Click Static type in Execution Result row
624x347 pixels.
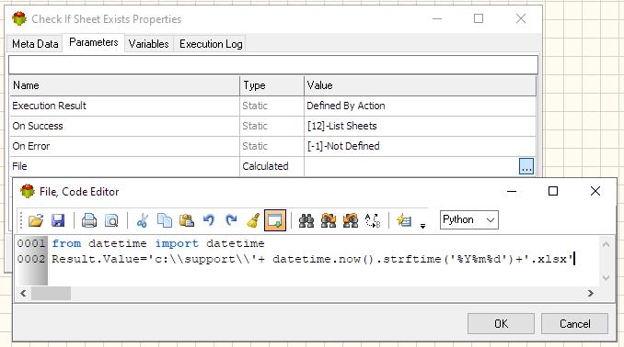point(255,106)
